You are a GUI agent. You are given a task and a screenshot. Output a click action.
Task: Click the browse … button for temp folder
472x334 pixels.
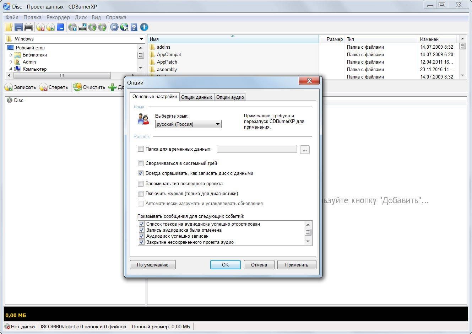[305, 150]
